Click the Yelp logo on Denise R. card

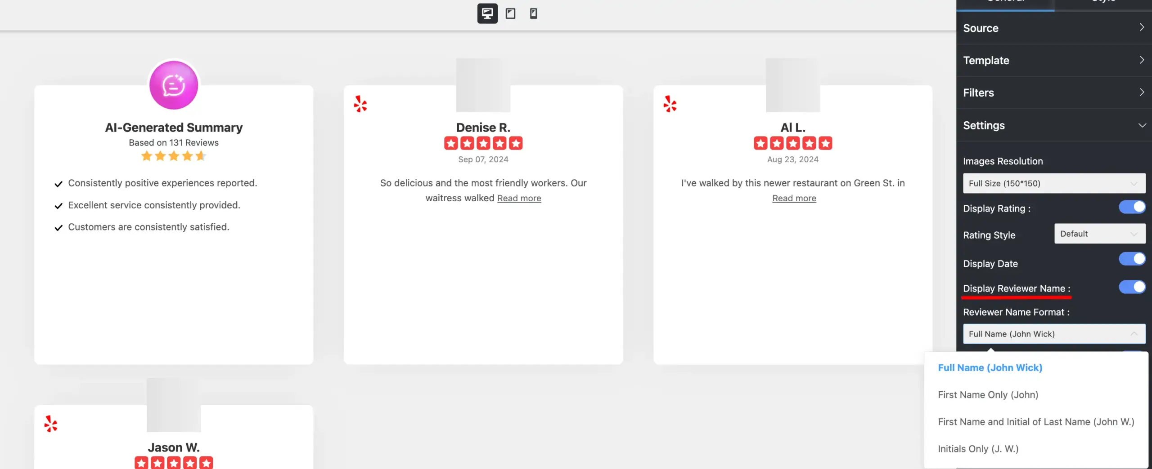point(360,104)
